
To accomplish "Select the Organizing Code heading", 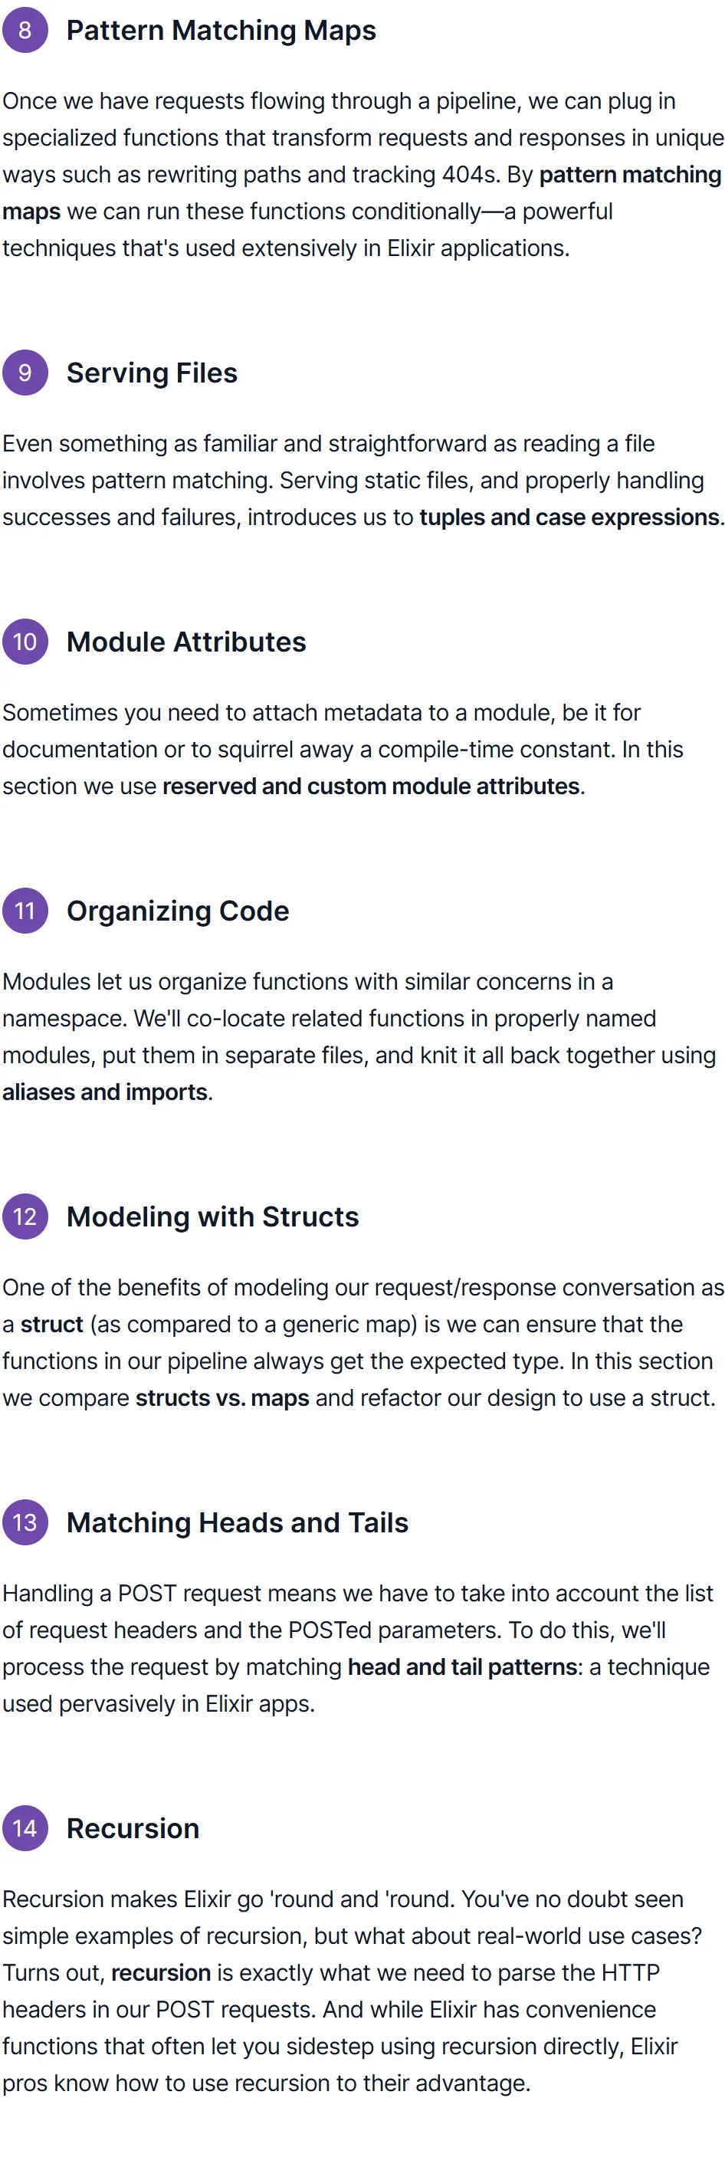I will tap(179, 911).
